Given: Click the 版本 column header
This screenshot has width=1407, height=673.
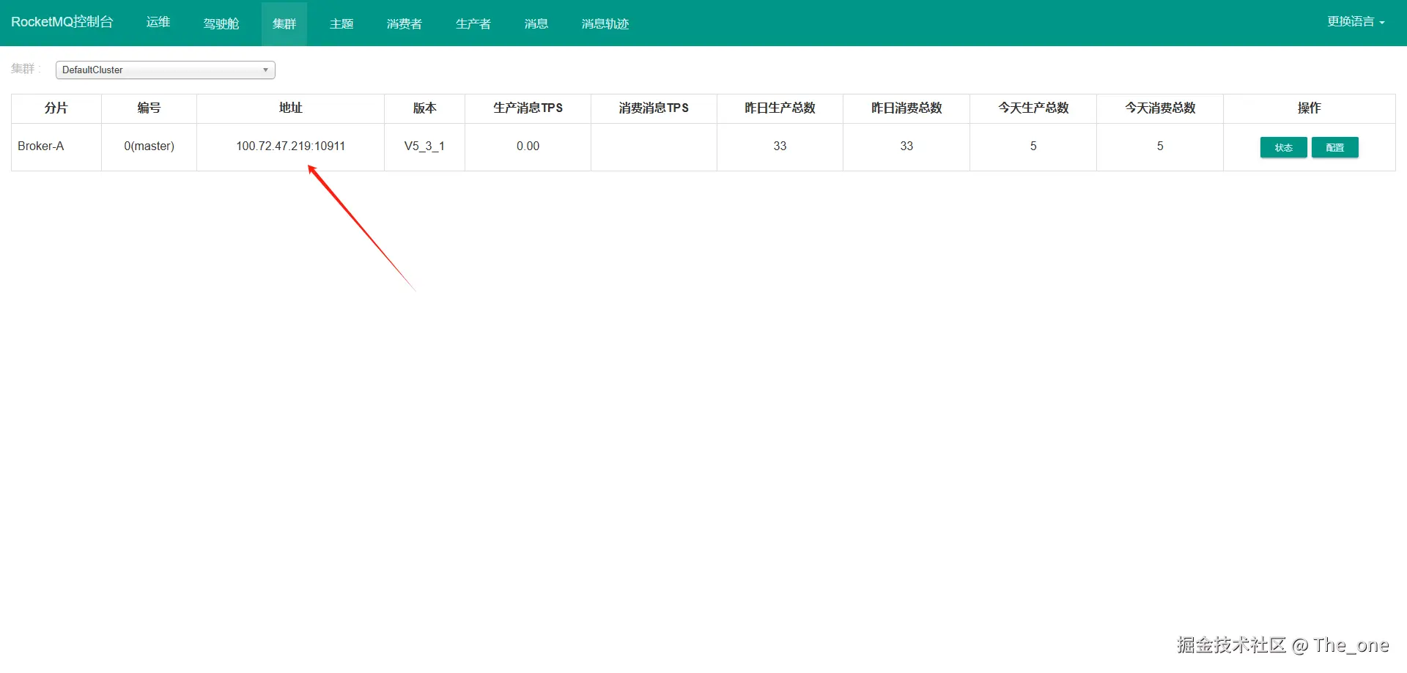Looking at the screenshot, I should (424, 108).
